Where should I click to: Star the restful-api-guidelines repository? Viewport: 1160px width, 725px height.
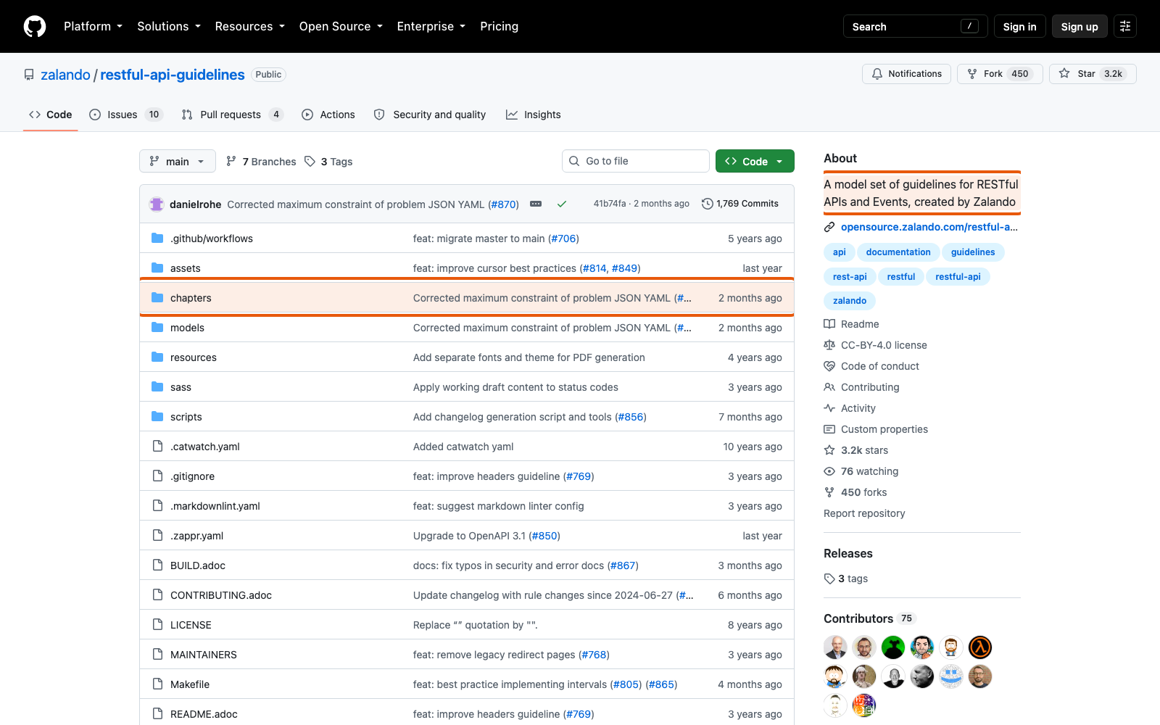point(1093,74)
